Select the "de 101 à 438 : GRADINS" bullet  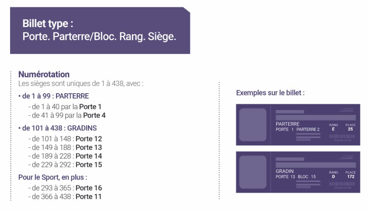[x=57, y=128]
